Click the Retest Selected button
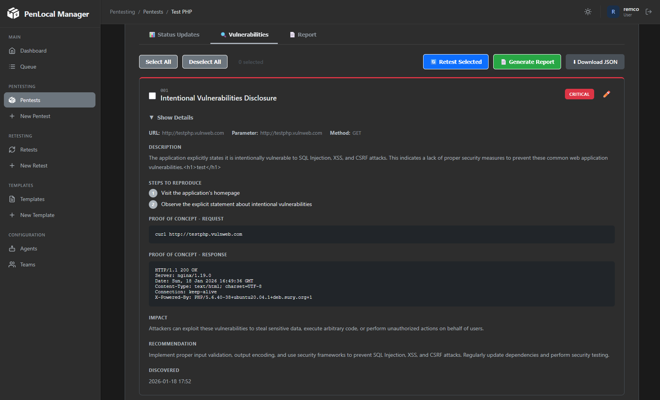 click(x=455, y=62)
